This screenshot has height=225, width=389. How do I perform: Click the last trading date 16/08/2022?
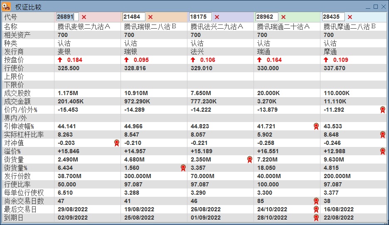pyautogui.click(x=339, y=209)
